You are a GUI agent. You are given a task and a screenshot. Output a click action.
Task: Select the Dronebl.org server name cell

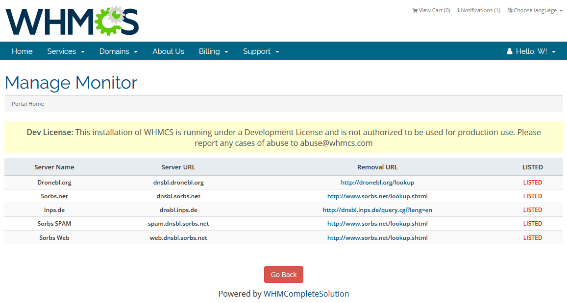54,183
